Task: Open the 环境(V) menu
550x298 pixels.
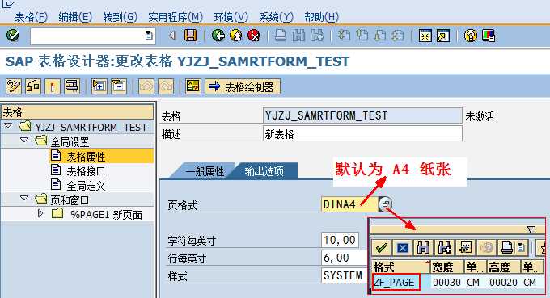Action: (x=231, y=17)
